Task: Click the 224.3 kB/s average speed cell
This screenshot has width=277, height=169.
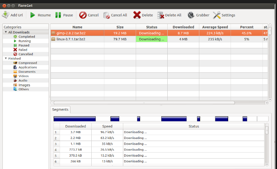Action: [215, 33]
